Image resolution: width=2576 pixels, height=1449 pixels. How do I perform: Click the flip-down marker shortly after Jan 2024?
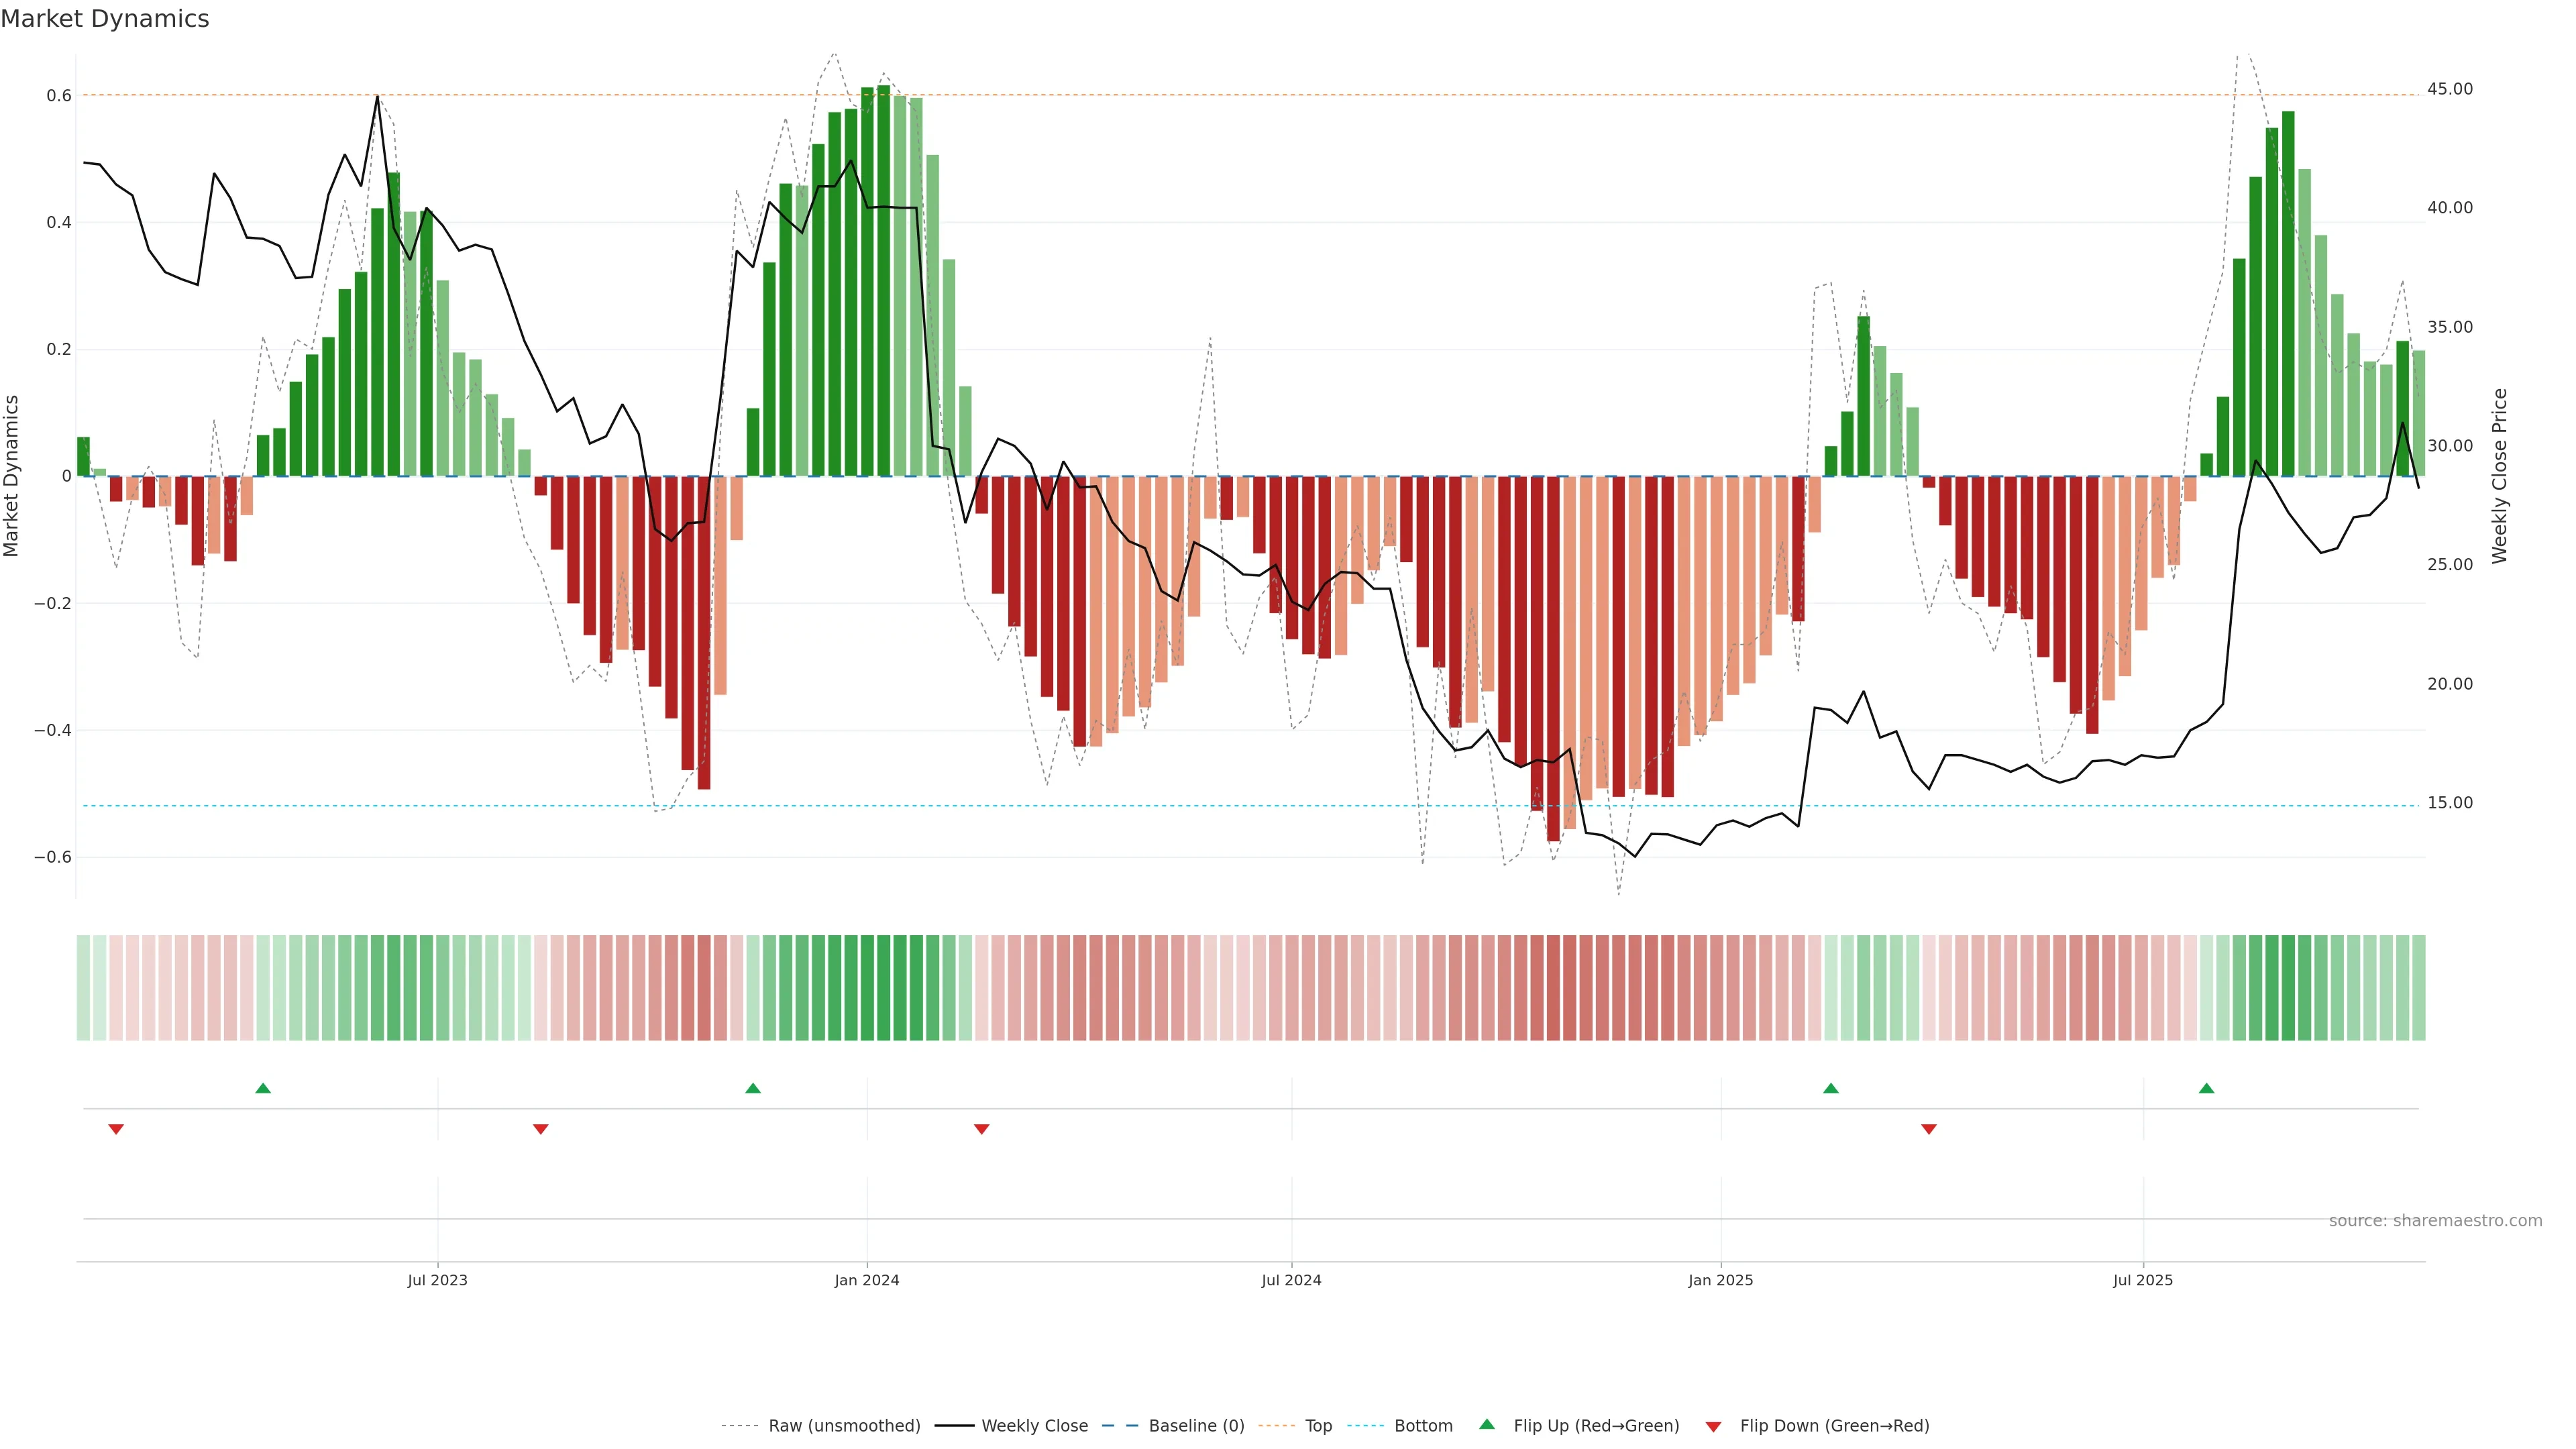[982, 1129]
